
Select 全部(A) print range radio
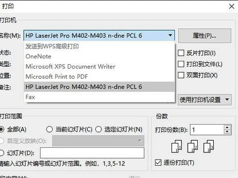click(x=1, y=130)
